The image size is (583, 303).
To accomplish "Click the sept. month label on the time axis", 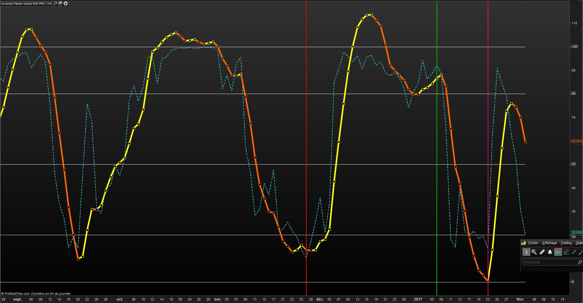I will pos(18,299).
